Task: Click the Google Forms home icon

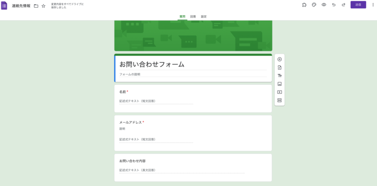Action: pyautogui.click(x=4, y=6)
